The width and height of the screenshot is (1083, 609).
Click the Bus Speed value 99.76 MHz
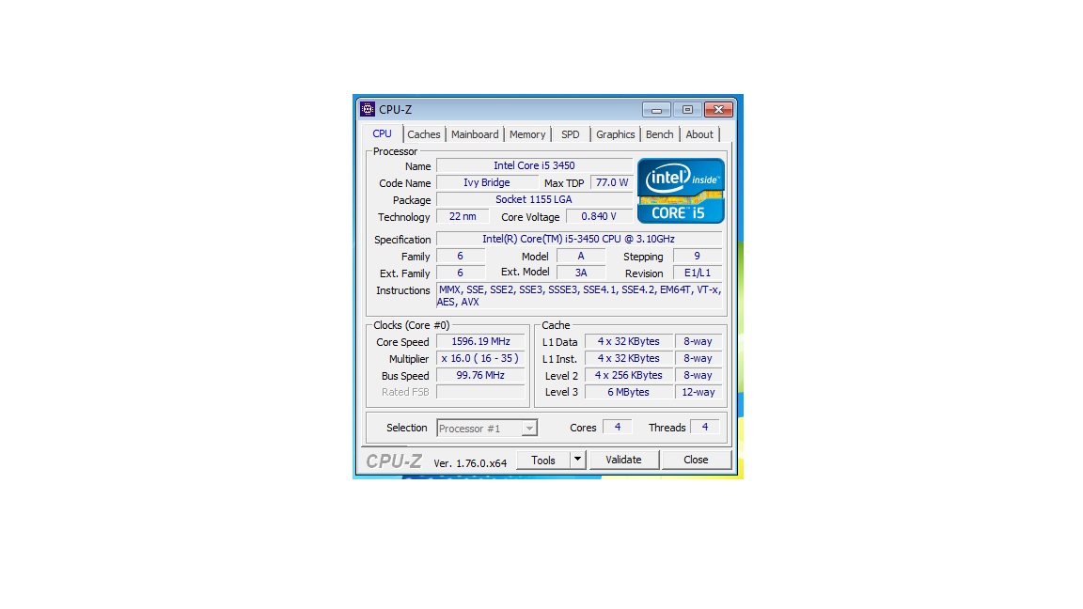[x=480, y=376]
